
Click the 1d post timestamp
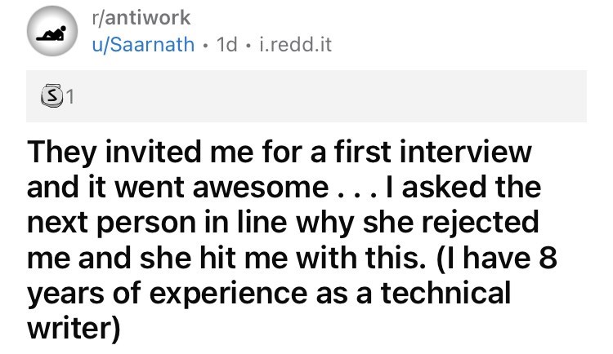point(226,45)
